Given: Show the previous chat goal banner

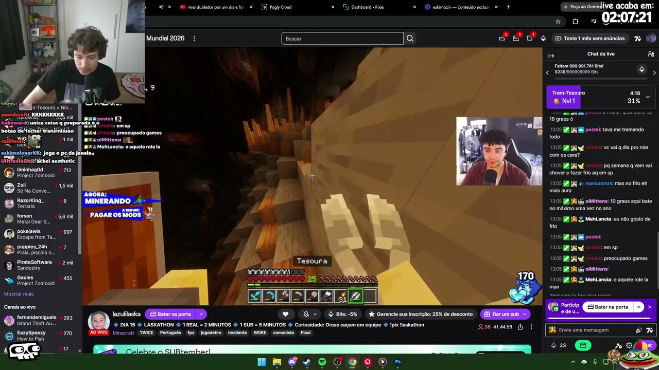Looking at the screenshot, I should (x=547, y=72).
